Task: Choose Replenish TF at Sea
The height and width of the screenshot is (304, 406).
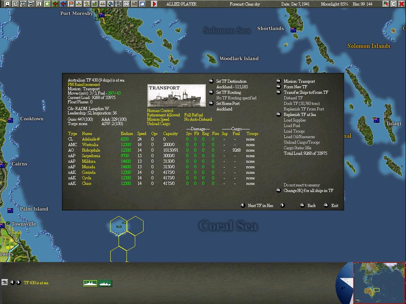Action: (x=300, y=114)
